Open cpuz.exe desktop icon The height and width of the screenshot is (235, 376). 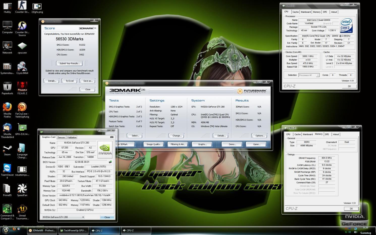pyautogui.click(x=22, y=48)
